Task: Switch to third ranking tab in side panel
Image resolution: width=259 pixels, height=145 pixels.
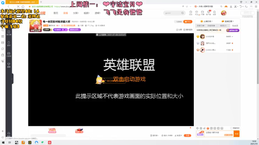Action: pos(223,26)
